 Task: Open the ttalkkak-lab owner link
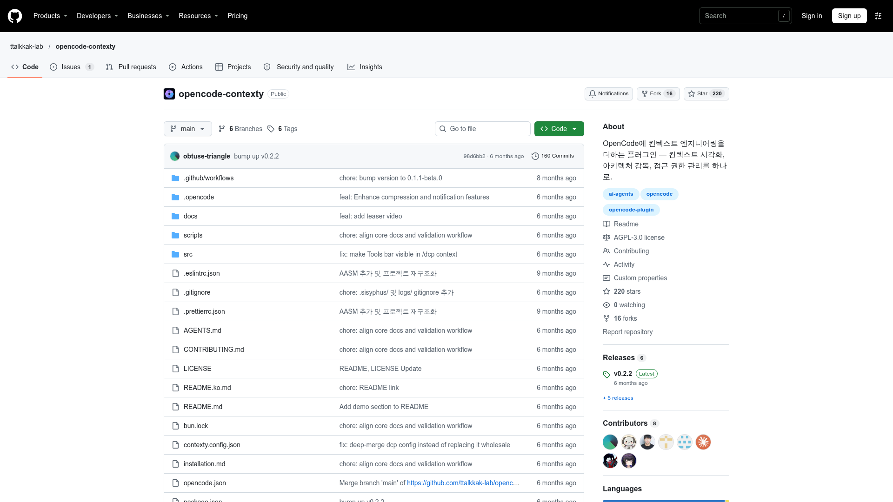27,46
